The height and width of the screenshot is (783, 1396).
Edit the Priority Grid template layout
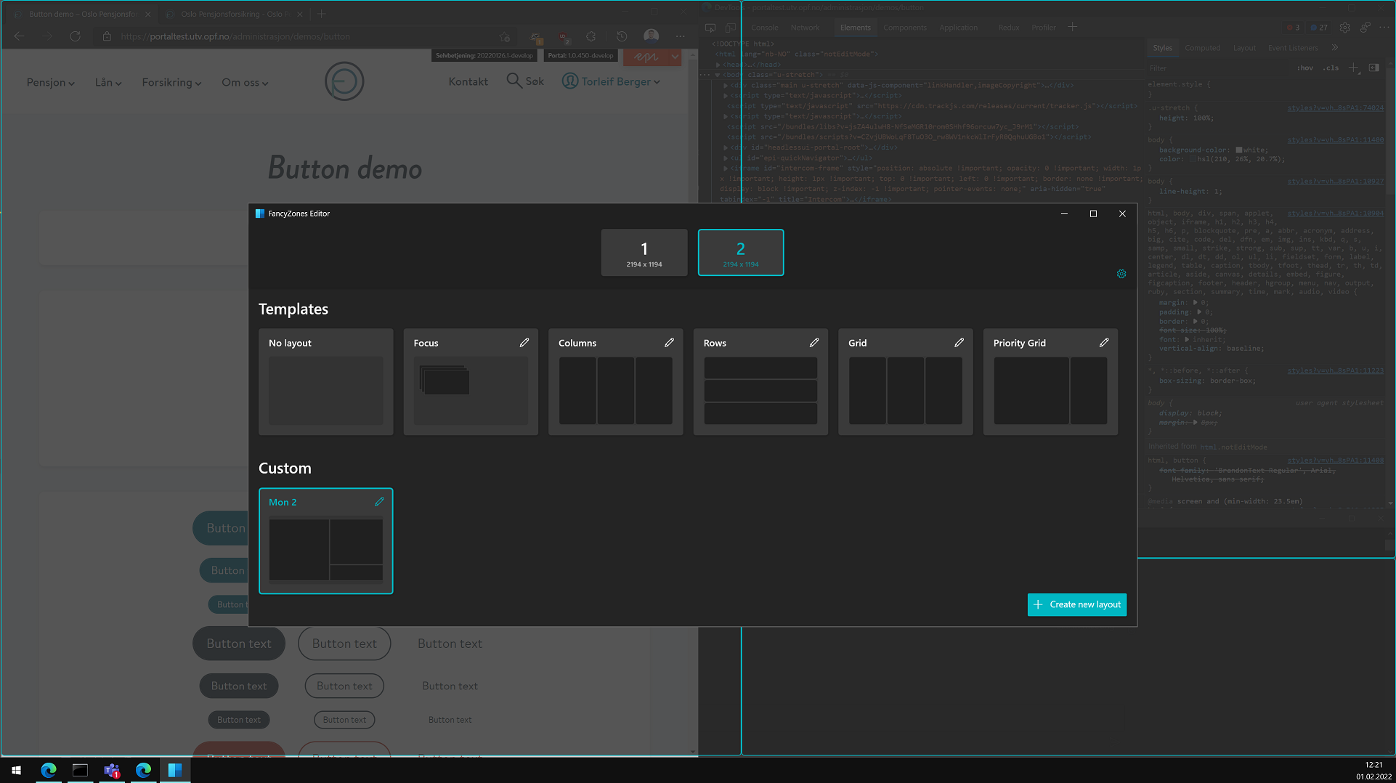click(x=1104, y=342)
